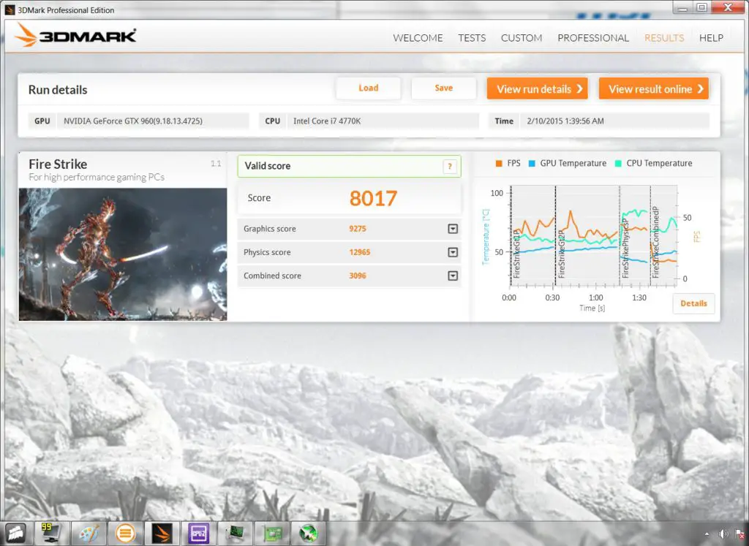This screenshot has height=546, width=749.
Task: Click the question mark next to Valid score
Action: pos(450,167)
